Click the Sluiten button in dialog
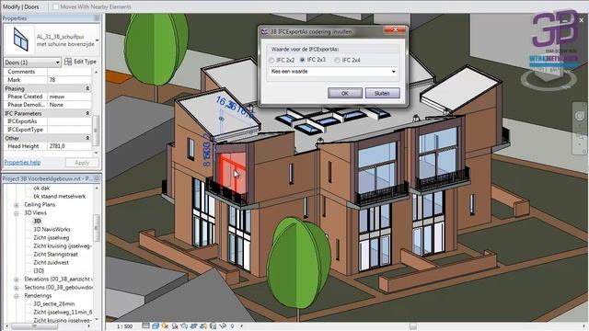Screen dimensions: 589x331 tap(382, 93)
